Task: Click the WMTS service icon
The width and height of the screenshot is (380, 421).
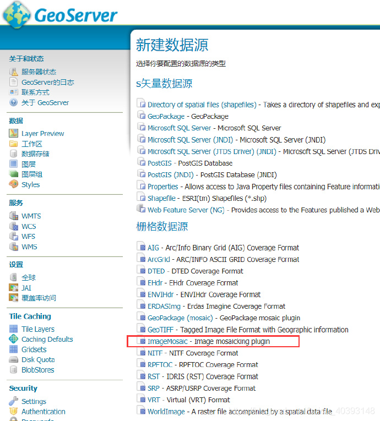Action: [13, 216]
